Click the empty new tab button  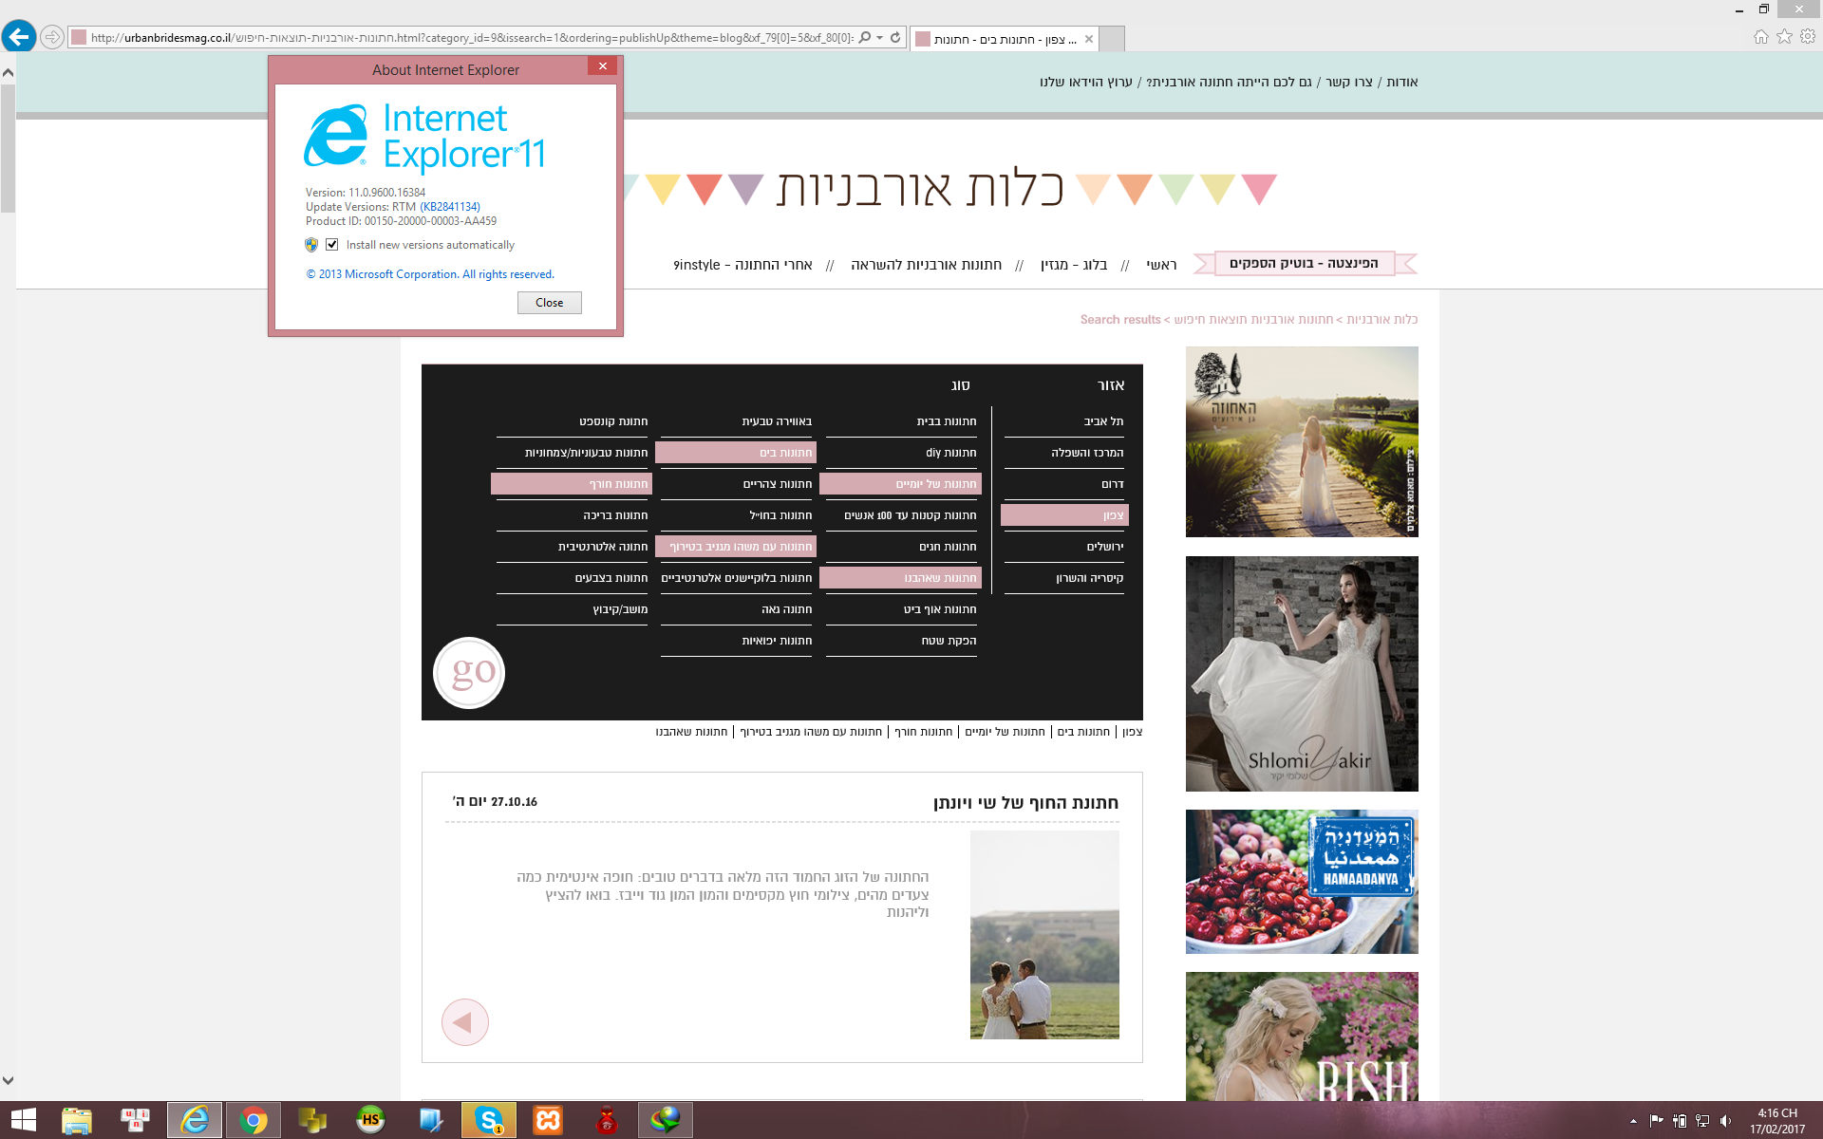tap(1112, 39)
